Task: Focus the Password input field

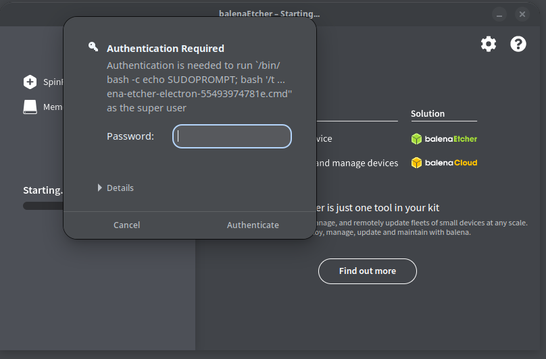Action: [x=232, y=136]
